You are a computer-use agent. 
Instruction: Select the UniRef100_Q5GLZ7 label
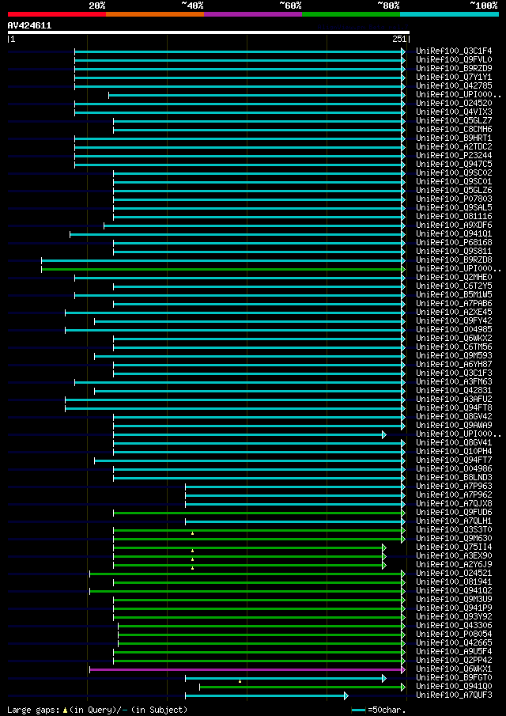pyautogui.click(x=454, y=121)
